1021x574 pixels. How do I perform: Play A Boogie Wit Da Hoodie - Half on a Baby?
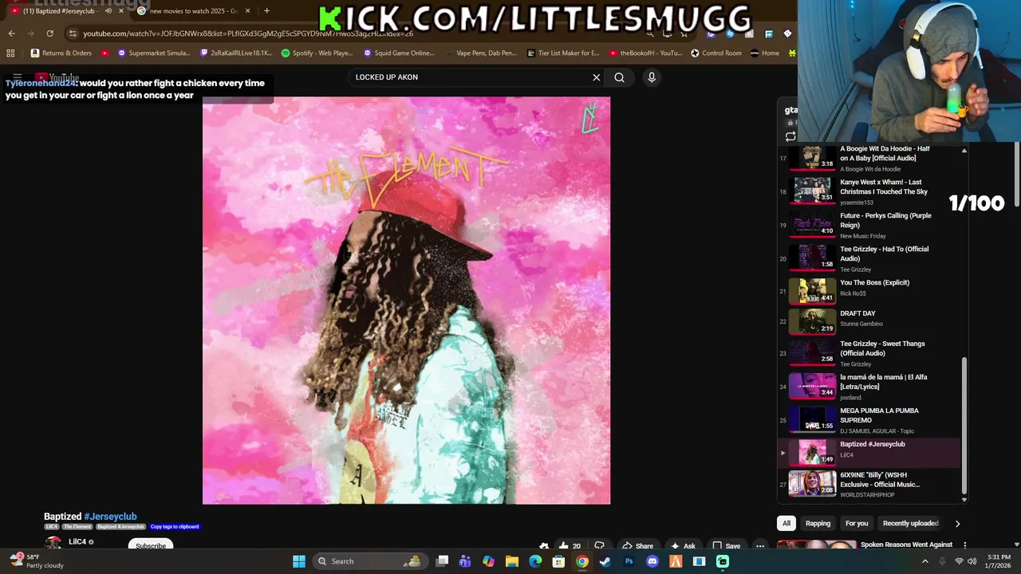[x=869, y=158]
